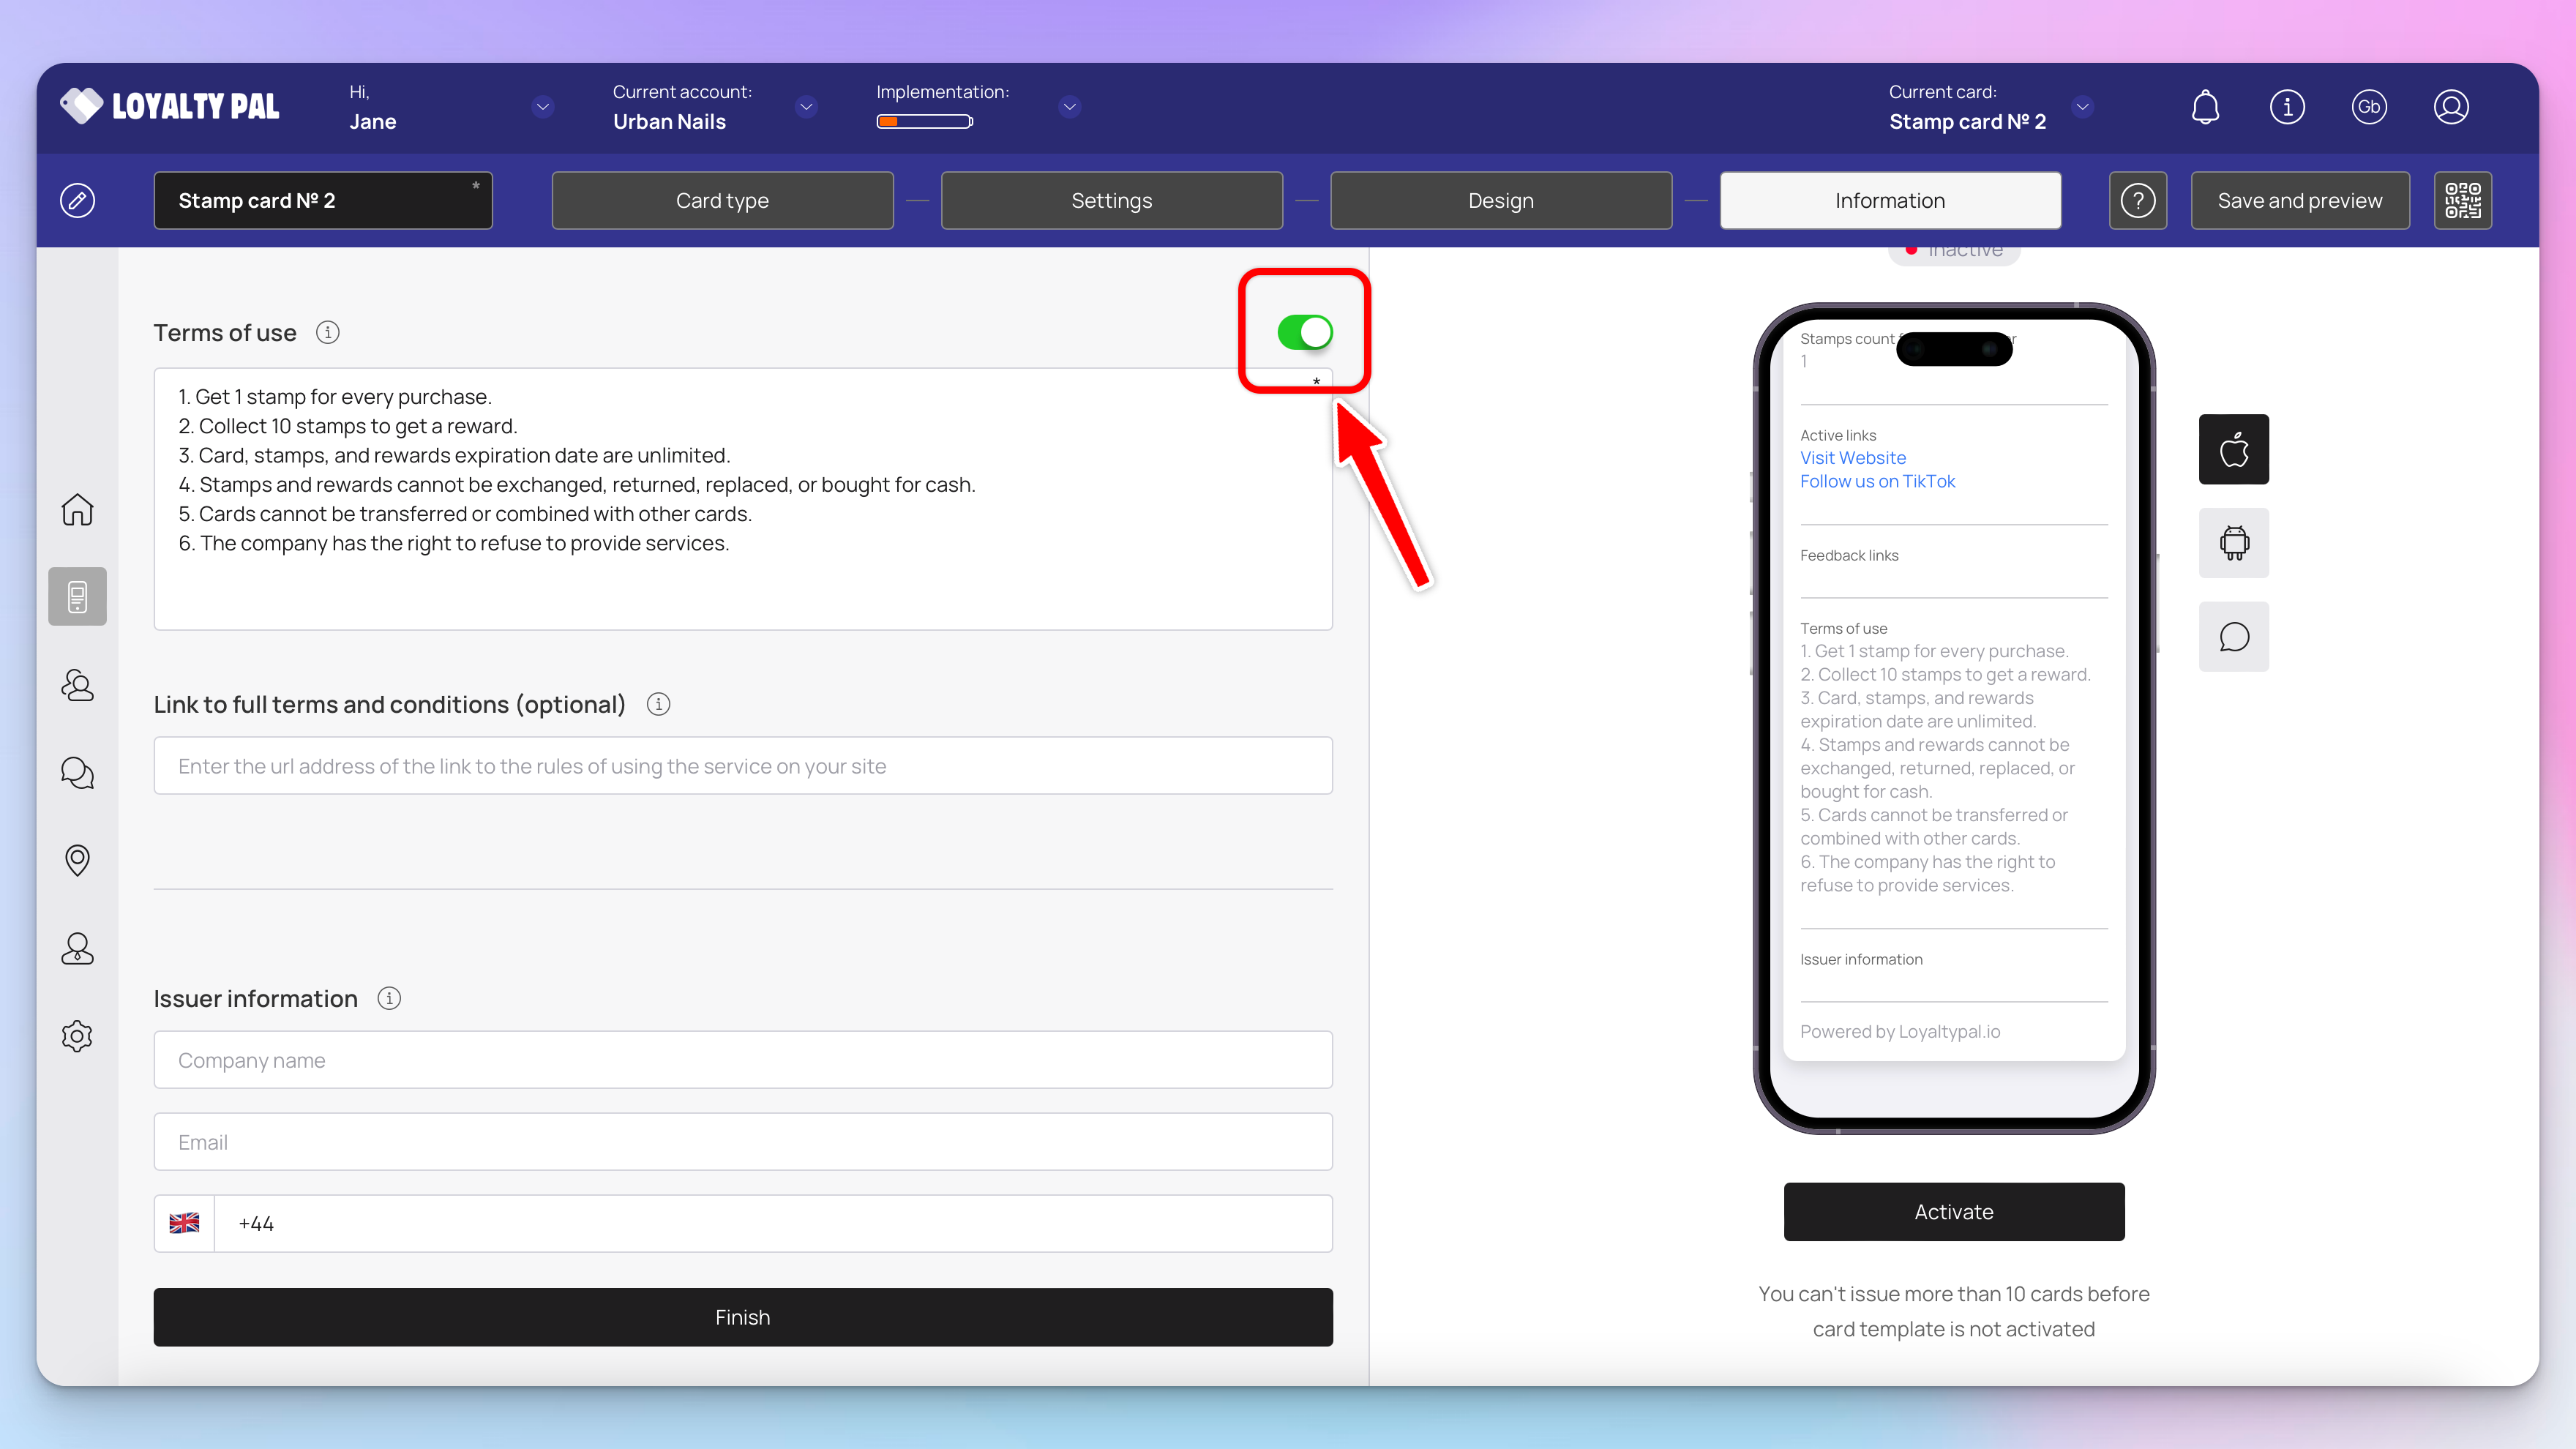This screenshot has height=1449, width=2576.
Task: Open the settings gear in sidebar
Action: tap(77, 1036)
